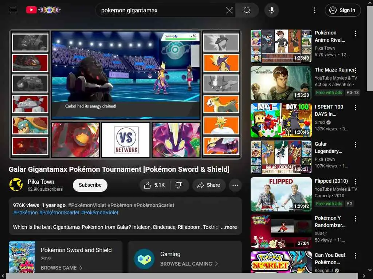Subscribe to Pika Town

point(90,185)
